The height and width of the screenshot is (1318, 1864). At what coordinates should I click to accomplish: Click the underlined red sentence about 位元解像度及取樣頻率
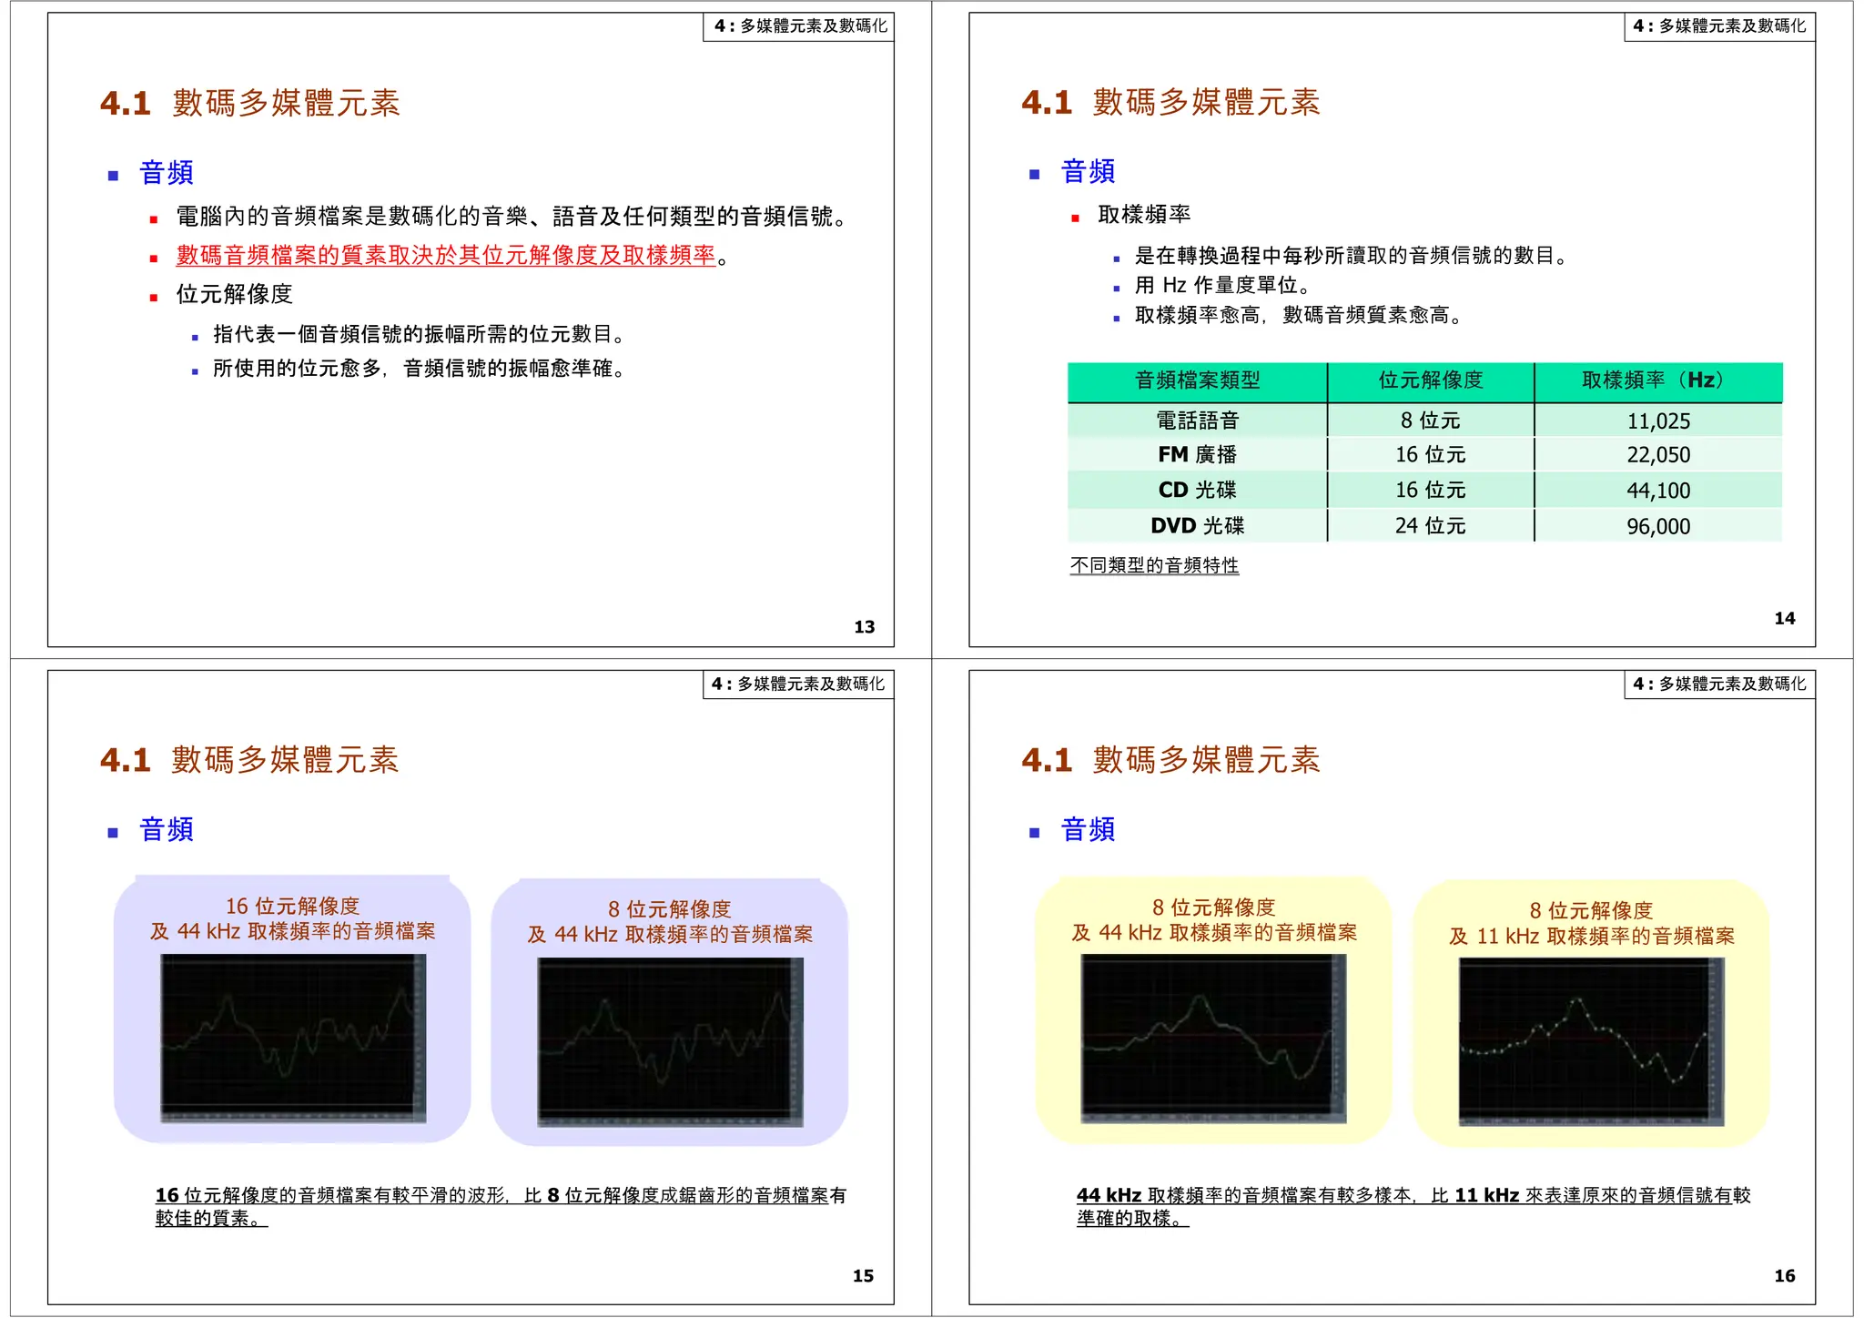tap(446, 256)
